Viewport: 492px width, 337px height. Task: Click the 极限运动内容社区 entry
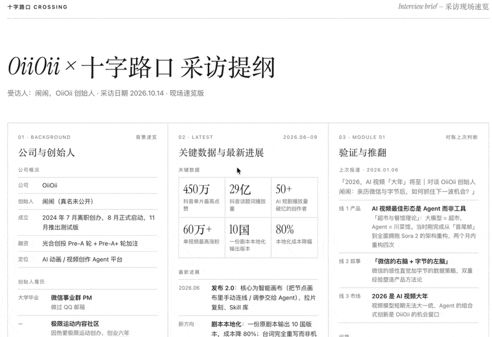coord(75,323)
